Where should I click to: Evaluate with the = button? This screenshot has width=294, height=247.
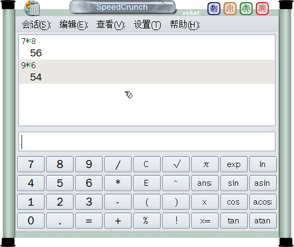(89, 221)
